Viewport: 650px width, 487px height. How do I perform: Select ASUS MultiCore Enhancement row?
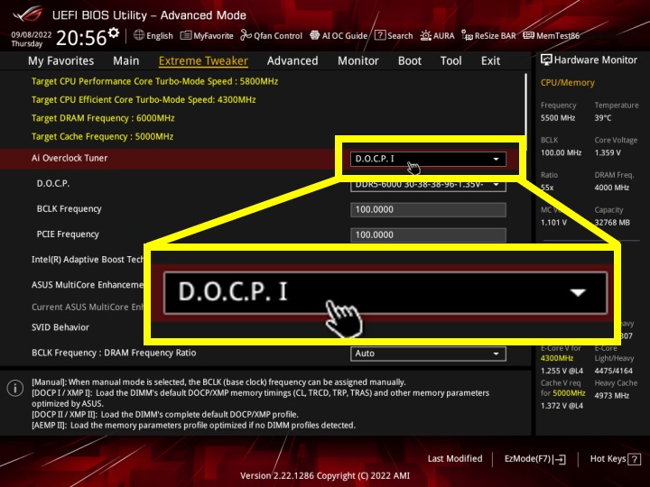87,285
